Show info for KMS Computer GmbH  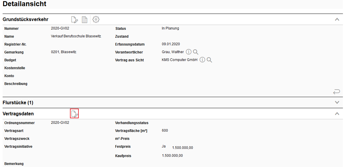point(202,60)
